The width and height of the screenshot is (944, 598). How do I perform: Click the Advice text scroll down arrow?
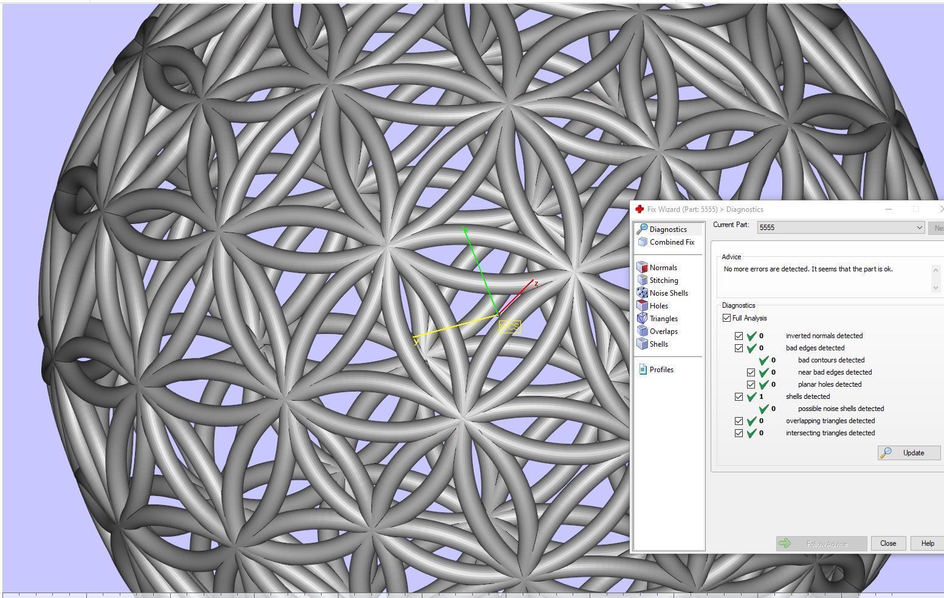[x=935, y=288]
